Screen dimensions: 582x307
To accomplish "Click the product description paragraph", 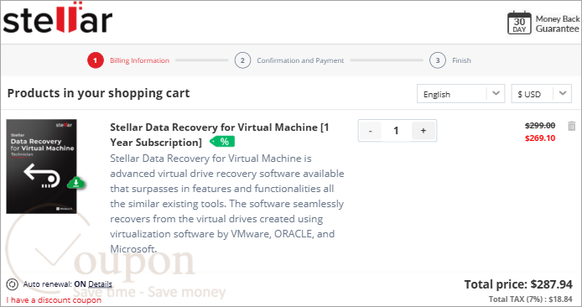I will click(x=227, y=204).
